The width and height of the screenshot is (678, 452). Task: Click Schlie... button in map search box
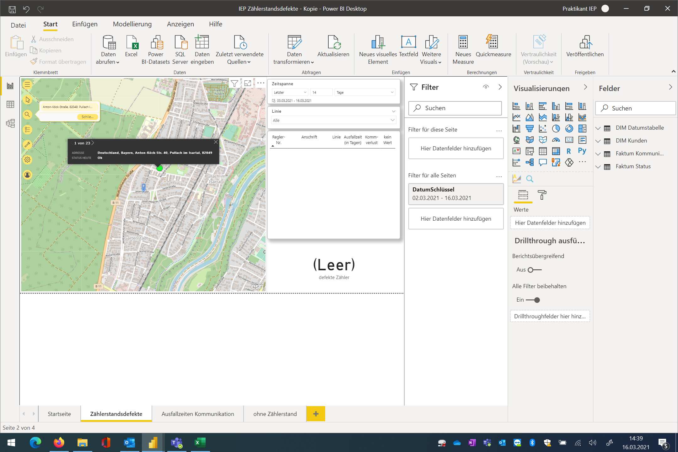(88, 117)
